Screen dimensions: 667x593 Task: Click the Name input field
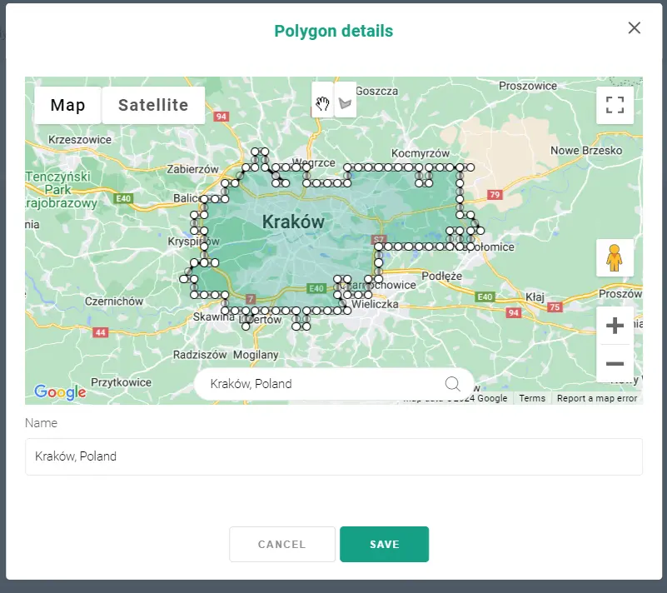[x=333, y=456]
